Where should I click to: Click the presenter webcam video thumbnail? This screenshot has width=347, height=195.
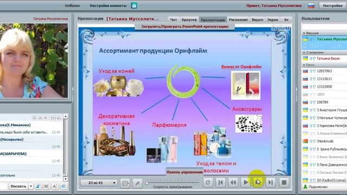click(x=34, y=61)
